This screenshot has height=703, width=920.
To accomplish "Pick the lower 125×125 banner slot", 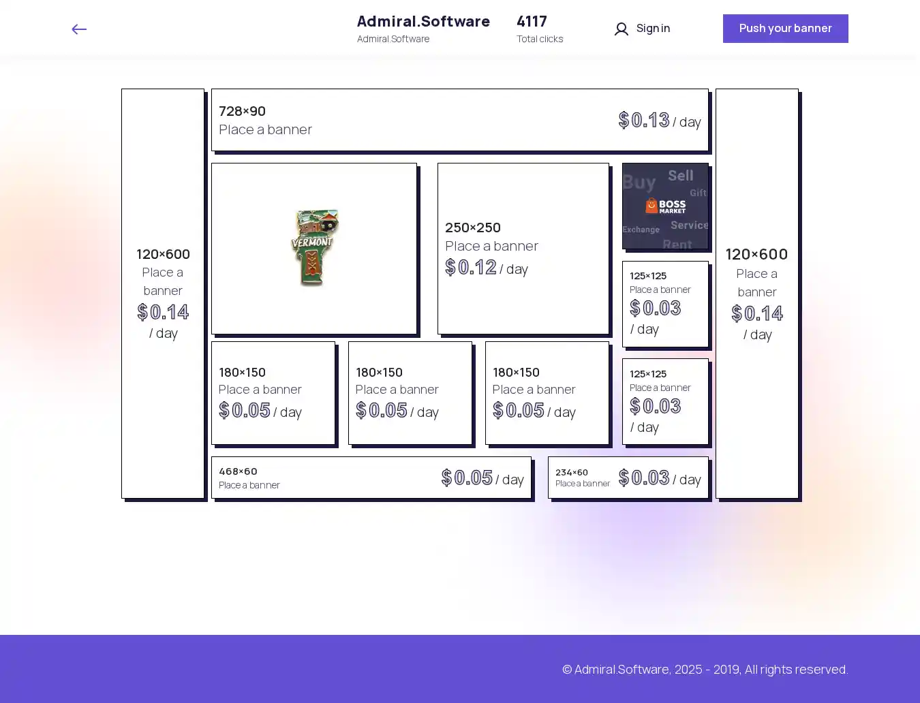I will (665, 401).
